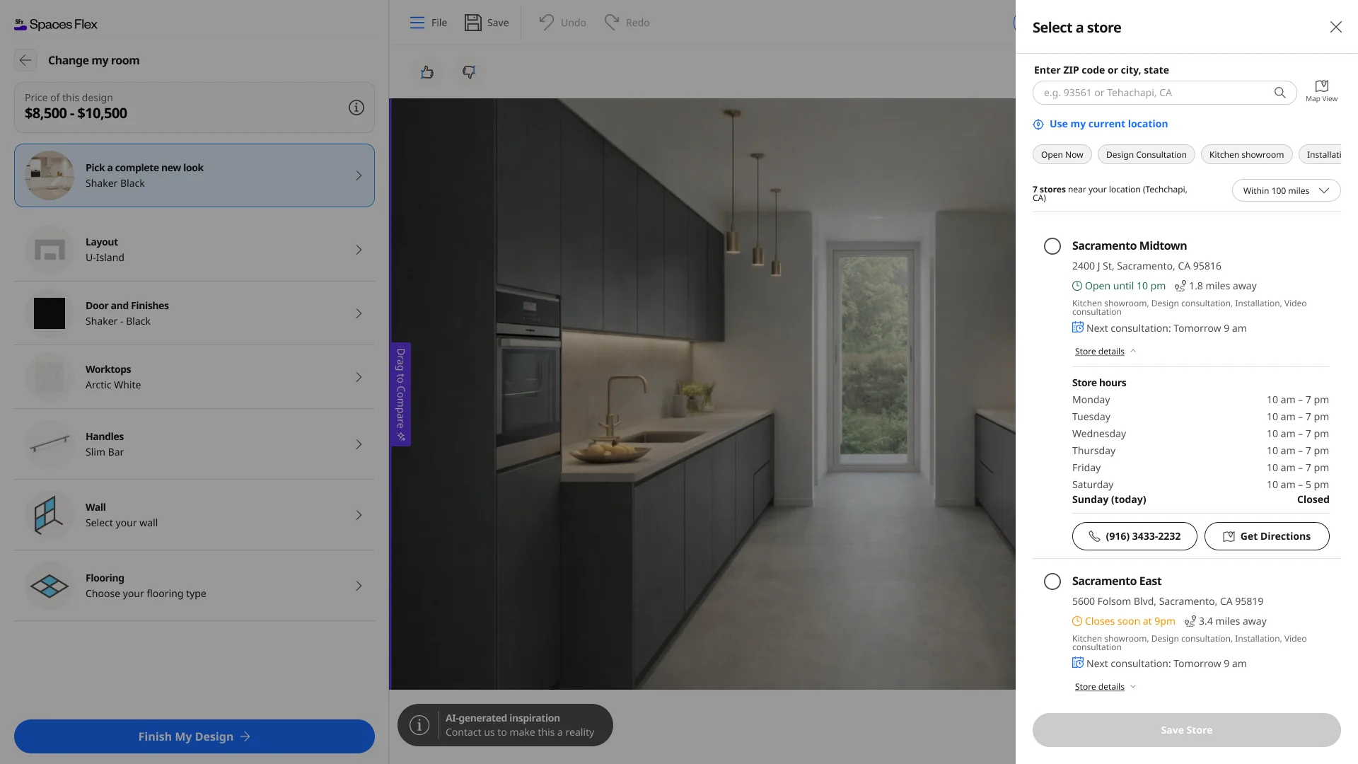Click Finish My Design button
Screen dimensions: 1358x764
195,736
